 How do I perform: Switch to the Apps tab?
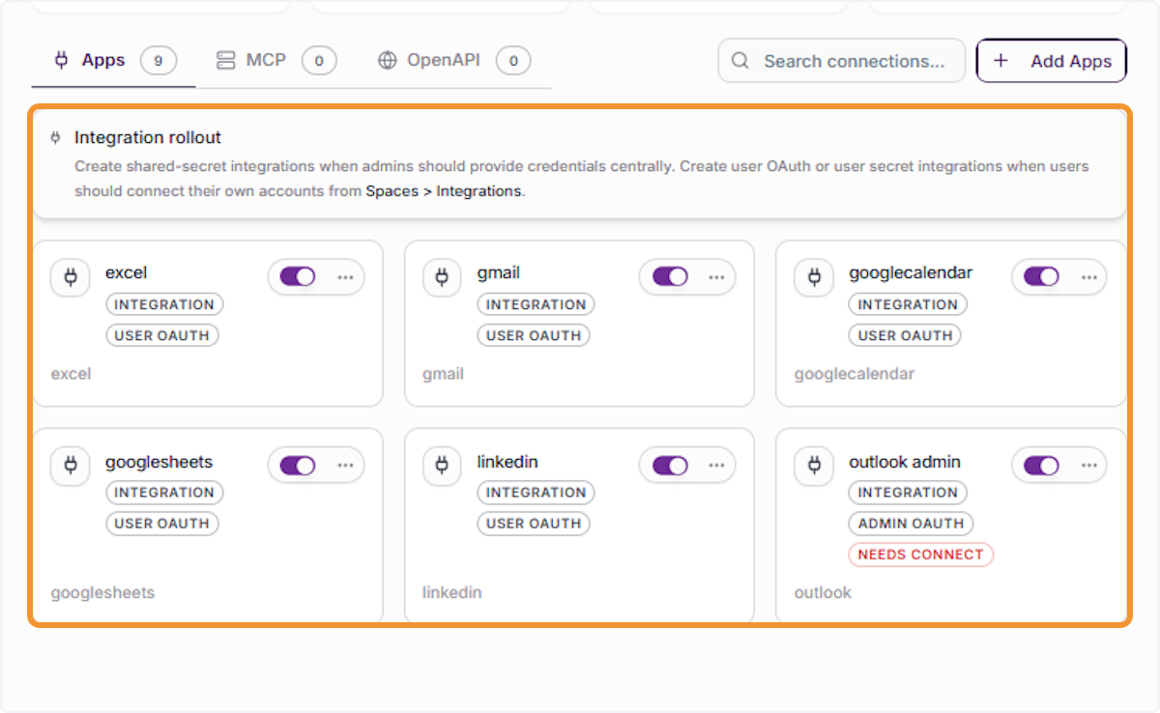click(x=114, y=61)
